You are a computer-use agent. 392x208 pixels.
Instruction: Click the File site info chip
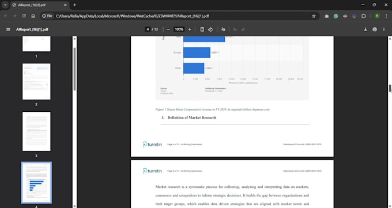coord(47,16)
